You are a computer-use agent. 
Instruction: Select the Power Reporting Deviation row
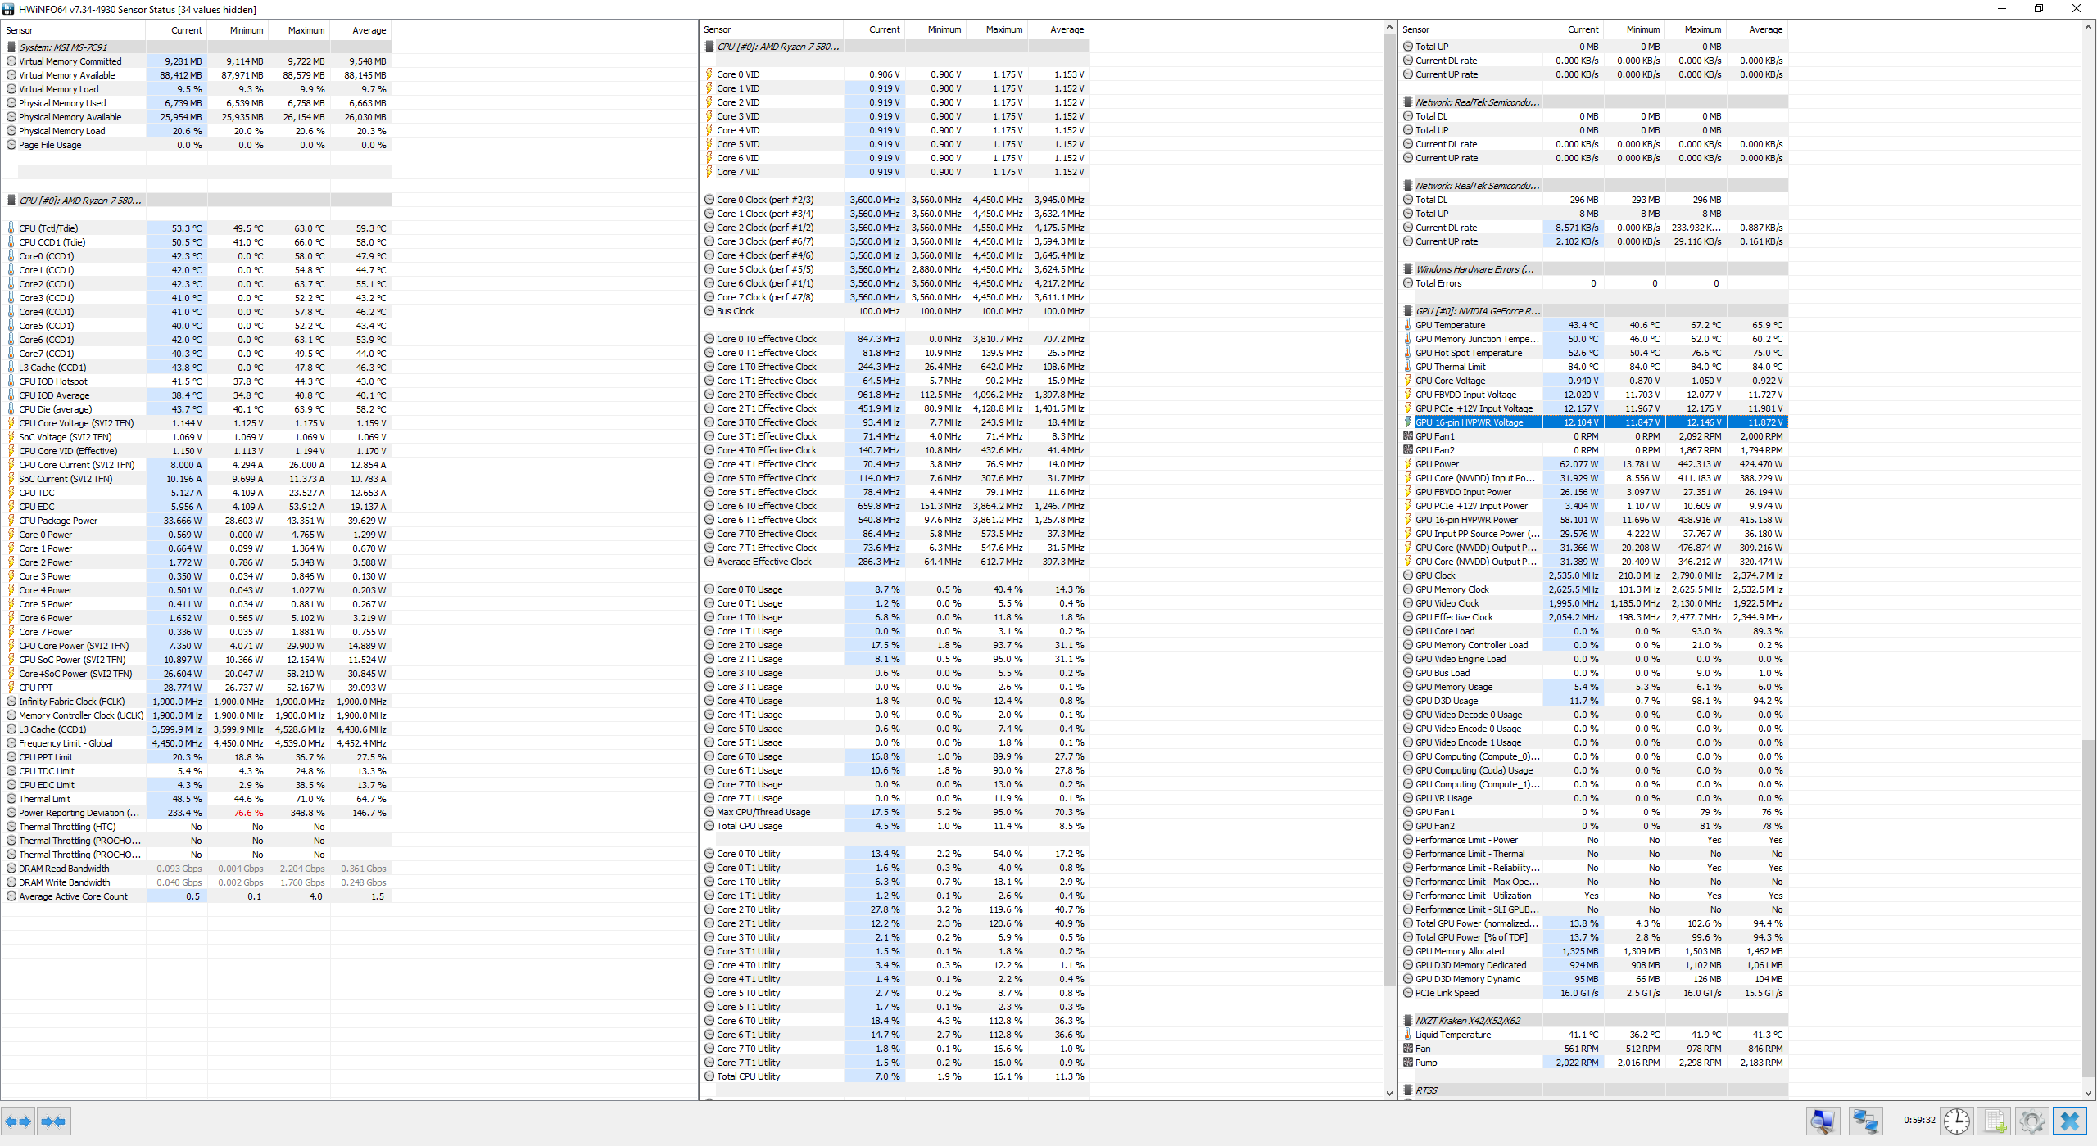click(x=79, y=813)
